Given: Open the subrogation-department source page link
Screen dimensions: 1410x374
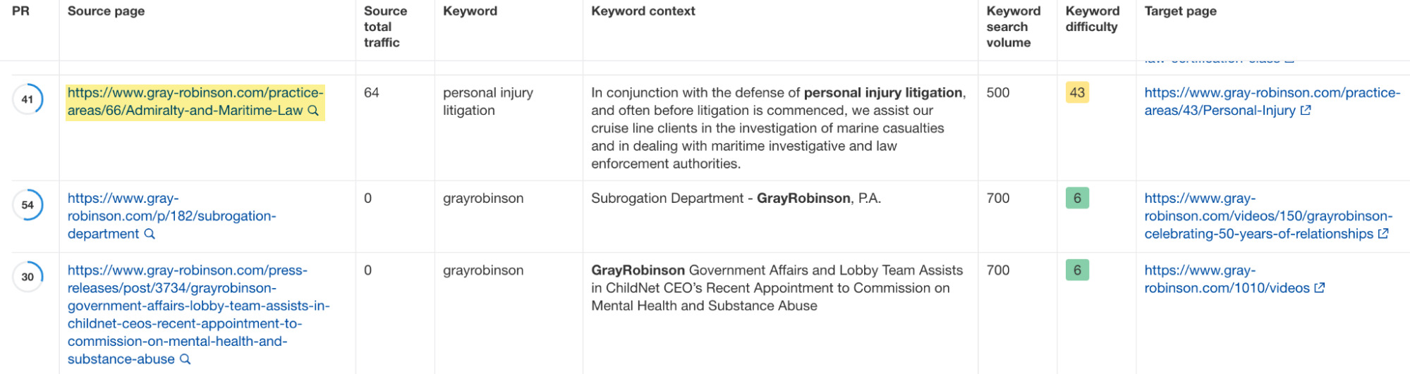Looking at the screenshot, I should tap(171, 216).
